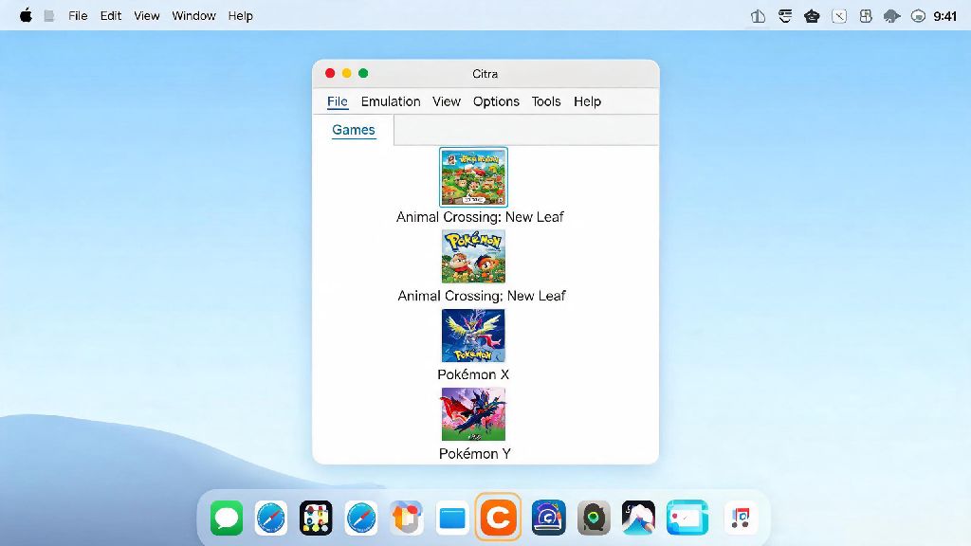Click the grey app icon beside Apple logo
The width and height of the screenshot is (971, 546).
click(49, 16)
